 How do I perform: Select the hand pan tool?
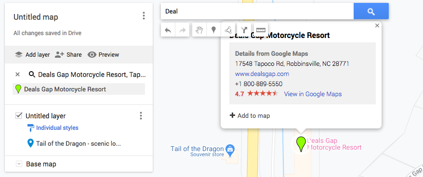(199, 30)
